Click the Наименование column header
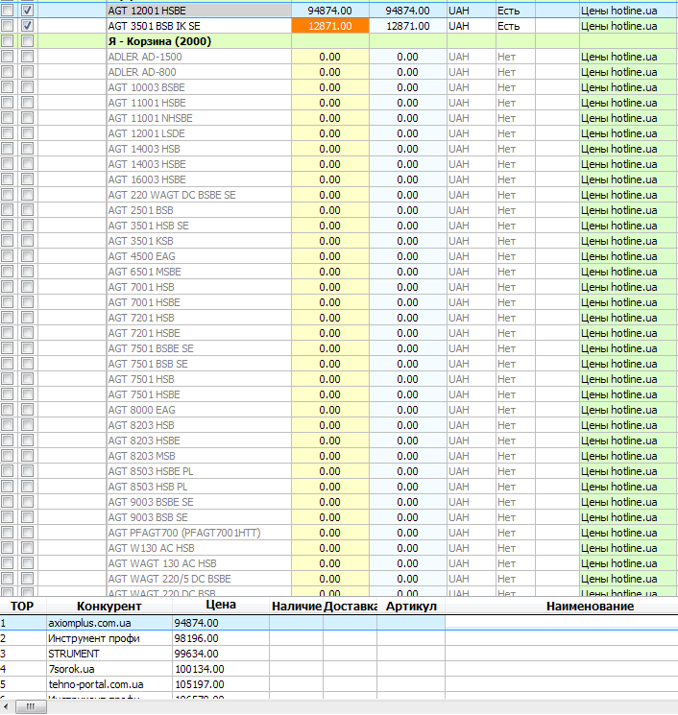 coord(590,606)
